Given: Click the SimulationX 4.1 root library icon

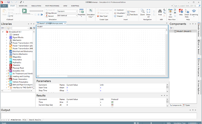Looking at the screenshot, I should click(x=7, y=32).
